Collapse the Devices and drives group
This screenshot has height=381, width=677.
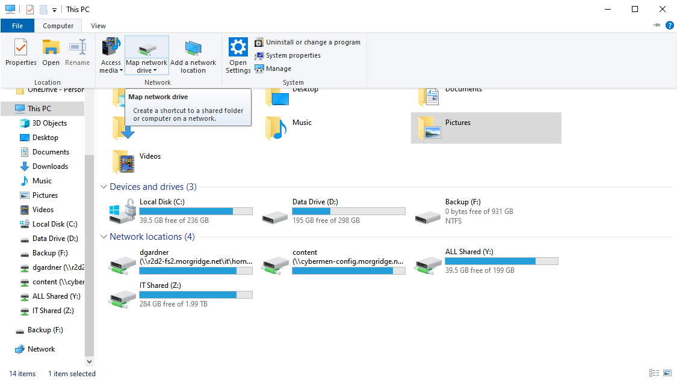coord(104,187)
